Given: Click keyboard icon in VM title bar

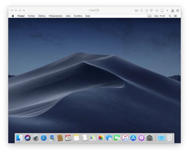Looking at the screenshot, I should click(x=136, y=10).
